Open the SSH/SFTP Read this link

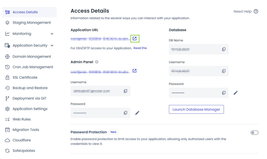point(140,48)
